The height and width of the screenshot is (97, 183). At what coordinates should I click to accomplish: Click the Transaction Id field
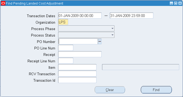tap(77, 80)
